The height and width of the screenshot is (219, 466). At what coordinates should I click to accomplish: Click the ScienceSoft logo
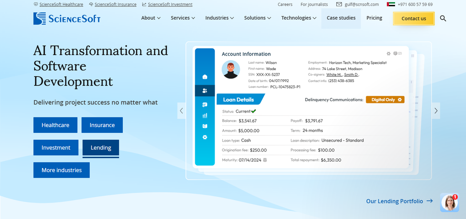tap(67, 18)
